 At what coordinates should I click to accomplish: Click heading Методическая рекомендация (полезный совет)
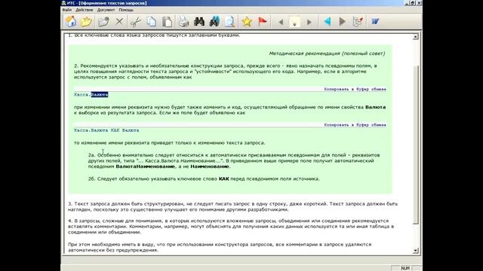[x=327, y=53]
